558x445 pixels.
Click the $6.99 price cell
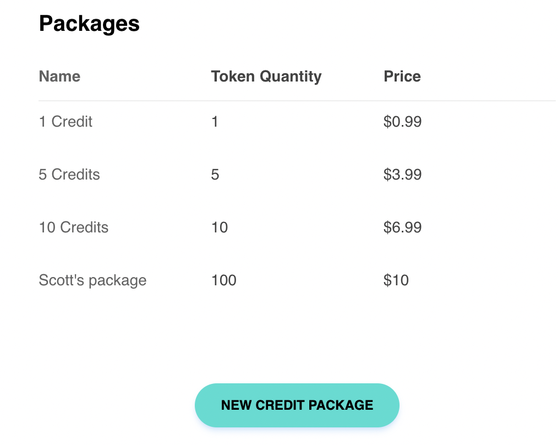pos(402,227)
